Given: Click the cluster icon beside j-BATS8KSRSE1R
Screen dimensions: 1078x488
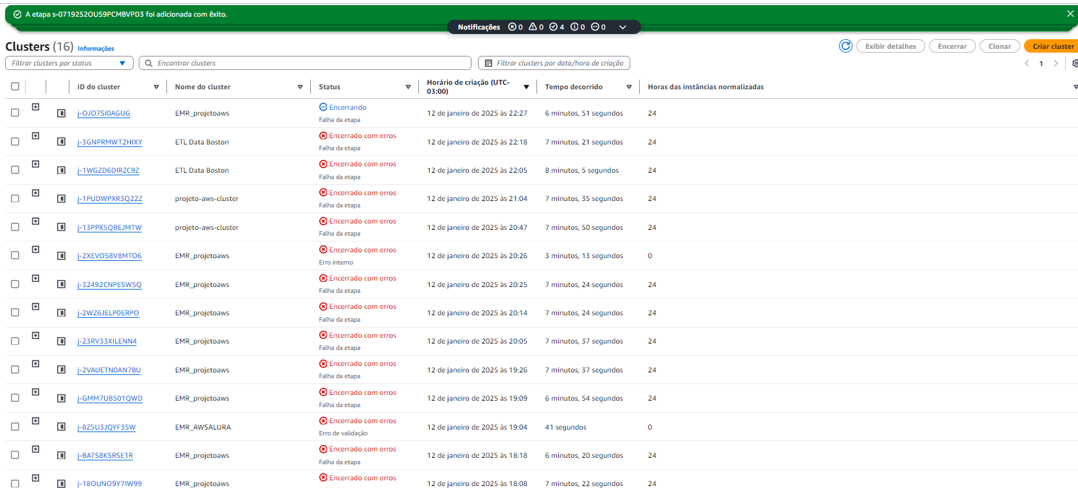Looking at the screenshot, I should (x=61, y=455).
